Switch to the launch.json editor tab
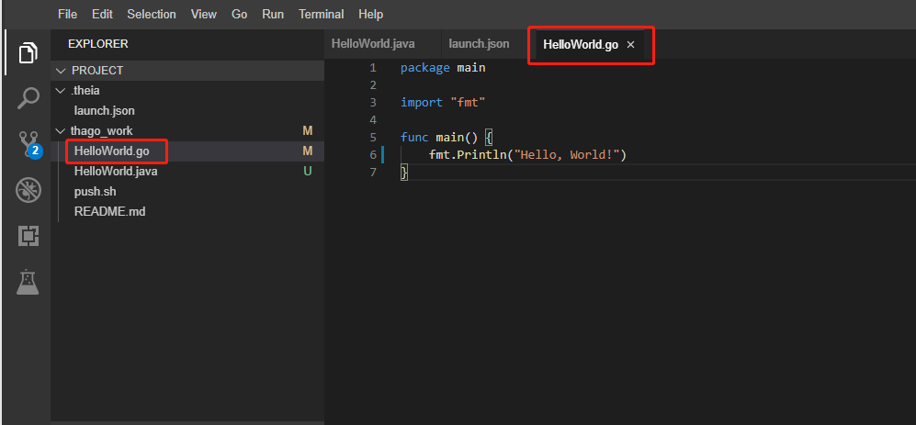 [479, 44]
